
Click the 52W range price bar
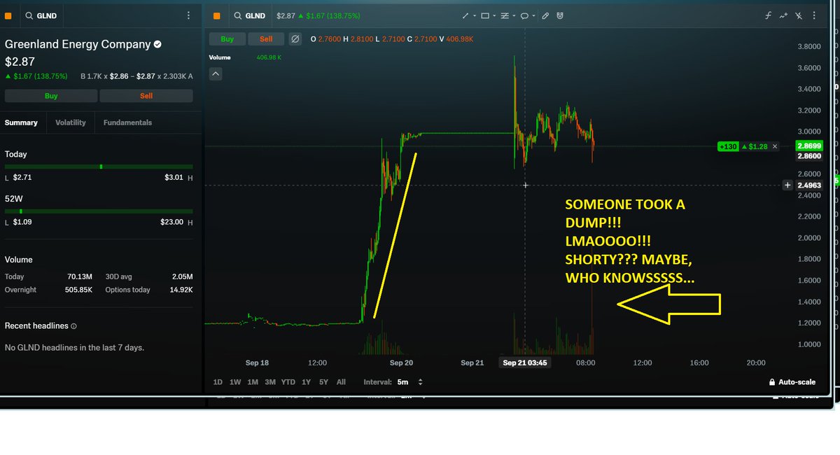click(x=99, y=211)
